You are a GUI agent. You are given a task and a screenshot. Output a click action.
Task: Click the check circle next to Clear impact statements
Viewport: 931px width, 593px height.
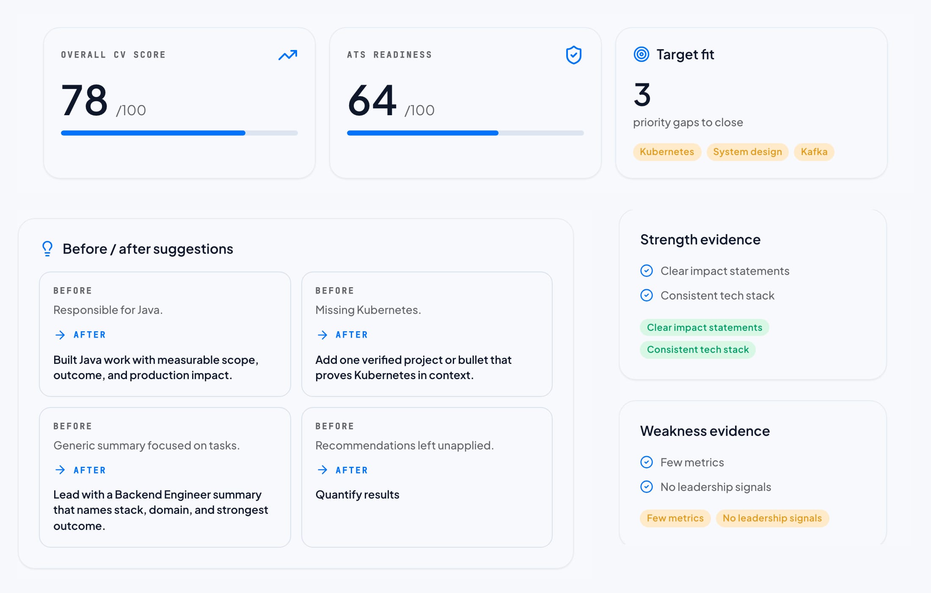[647, 271]
